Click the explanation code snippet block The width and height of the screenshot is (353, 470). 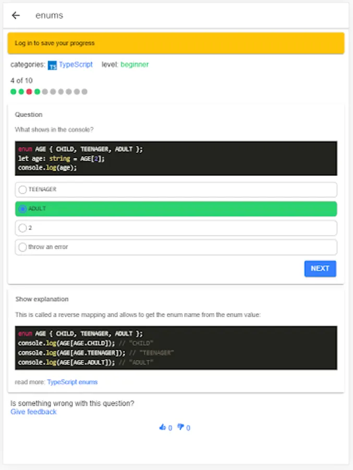(176, 348)
